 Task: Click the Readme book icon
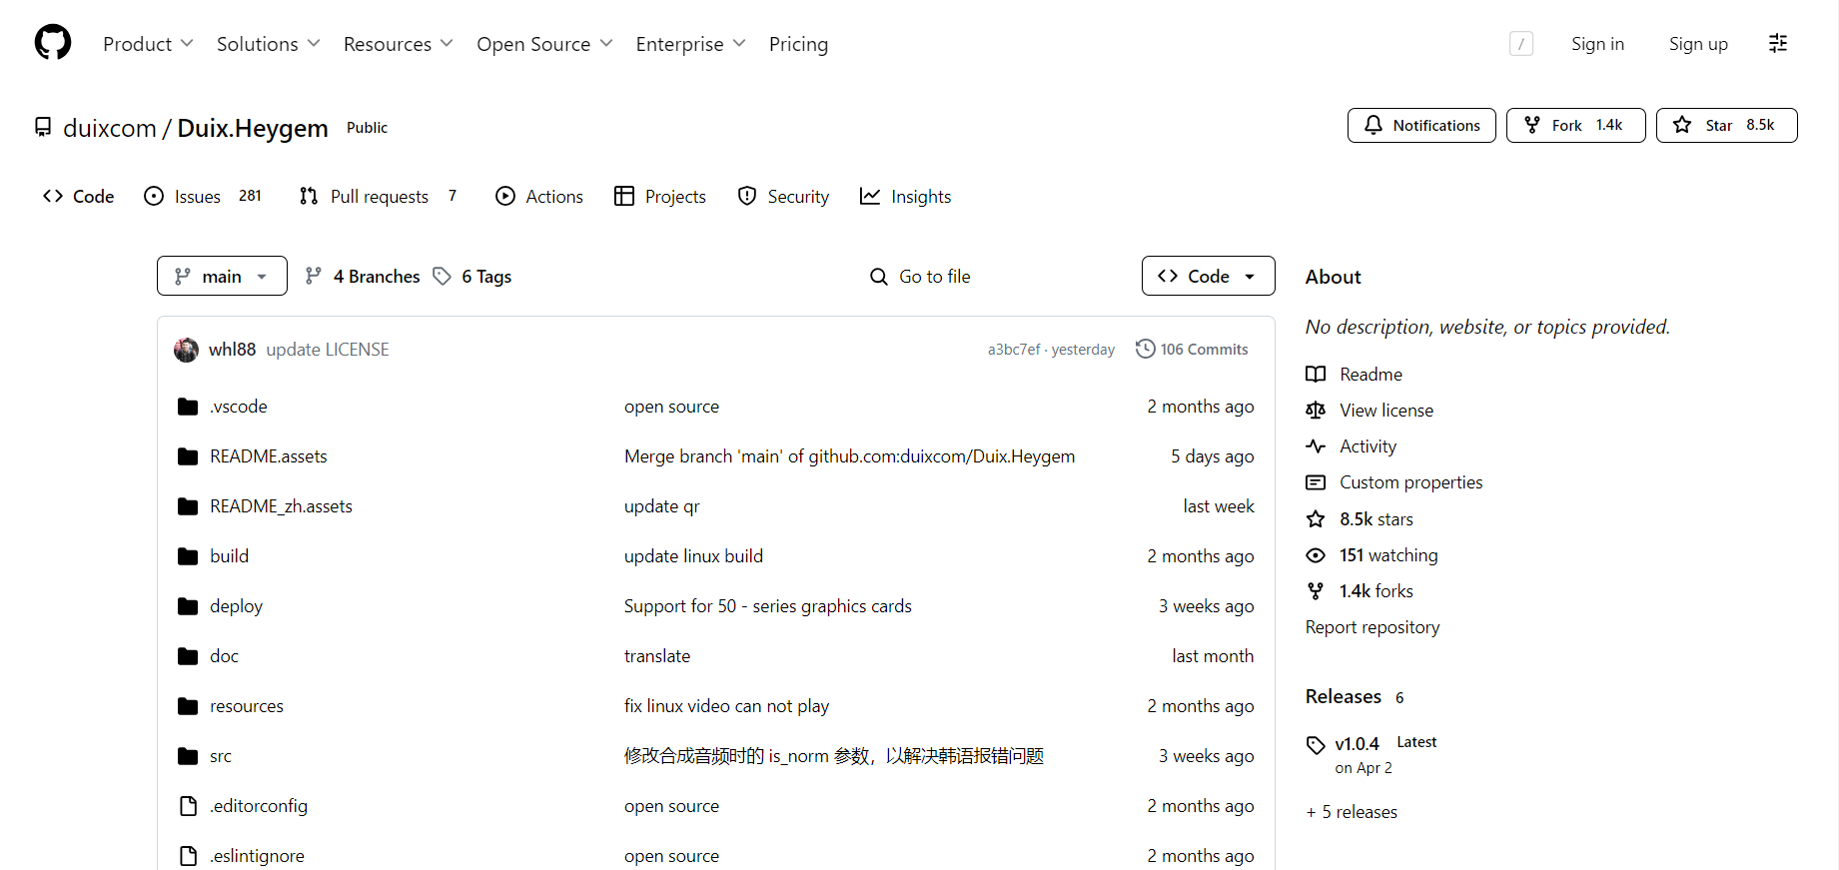pyautogui.click(x=1316, y=375)
